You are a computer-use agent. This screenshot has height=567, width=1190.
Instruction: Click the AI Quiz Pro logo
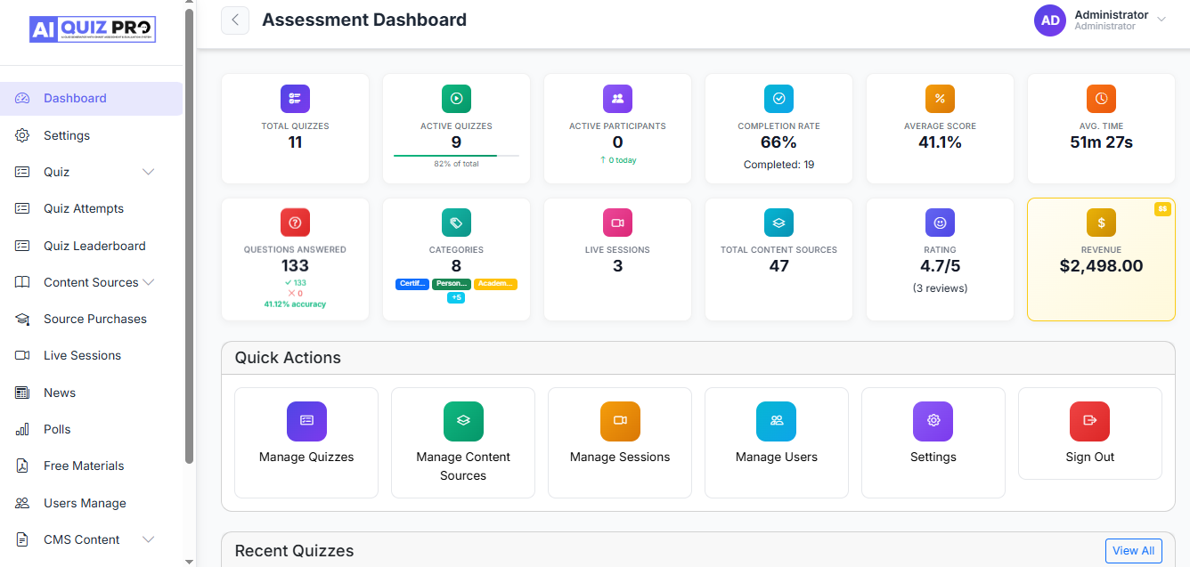point(92,29)
